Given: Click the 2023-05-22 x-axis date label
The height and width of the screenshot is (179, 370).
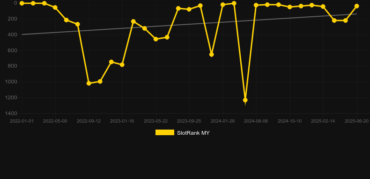Looking at the screenshot, I should [156, 121].
